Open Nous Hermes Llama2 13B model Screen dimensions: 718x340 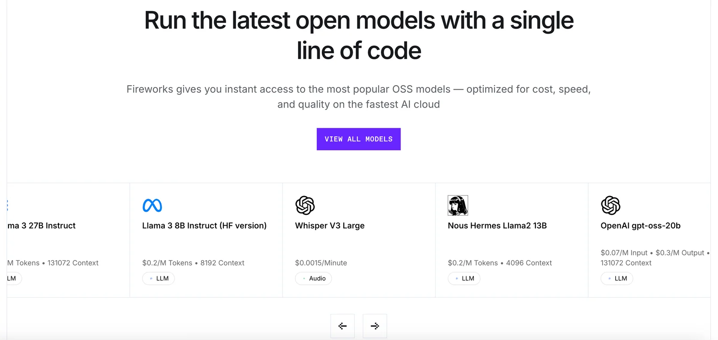(497, 226)
